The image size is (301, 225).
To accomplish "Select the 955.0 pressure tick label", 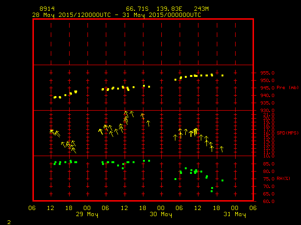I will coord(268,73).
